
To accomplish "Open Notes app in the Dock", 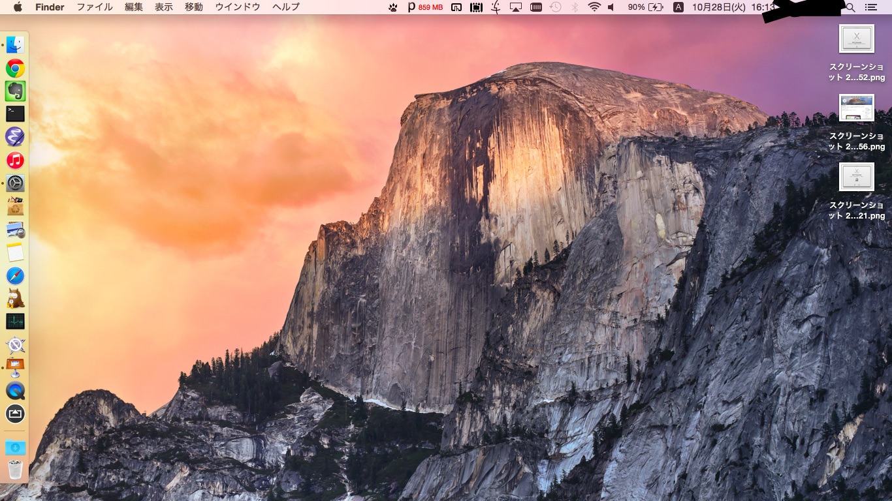I will 15,252.
